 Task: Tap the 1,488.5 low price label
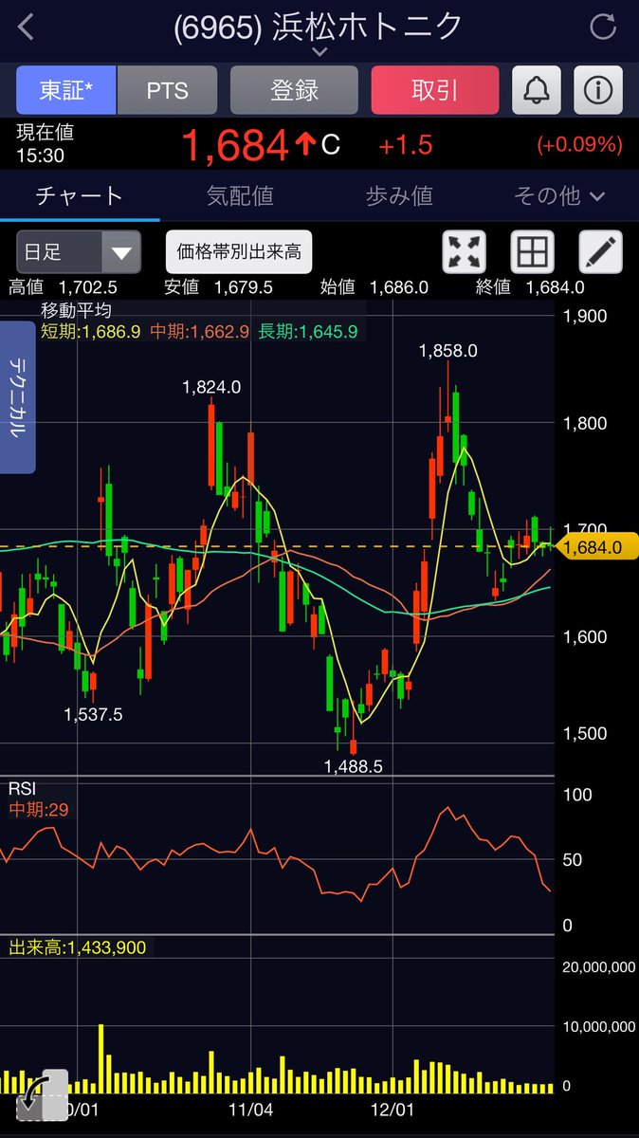[354, 766]
